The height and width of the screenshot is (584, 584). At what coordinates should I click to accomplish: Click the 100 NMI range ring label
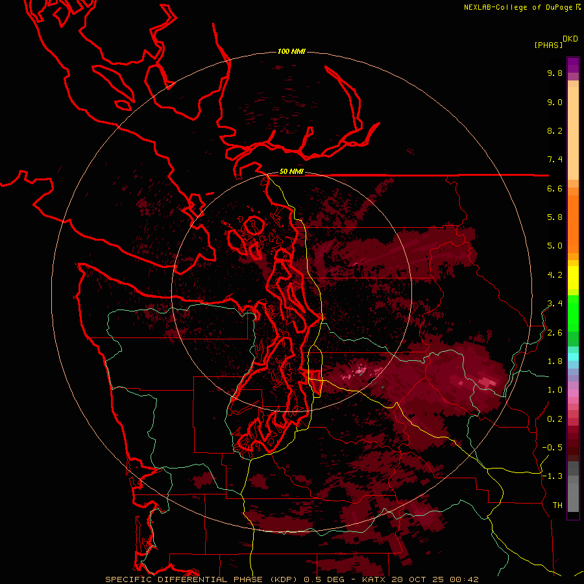tap(291, 51)
